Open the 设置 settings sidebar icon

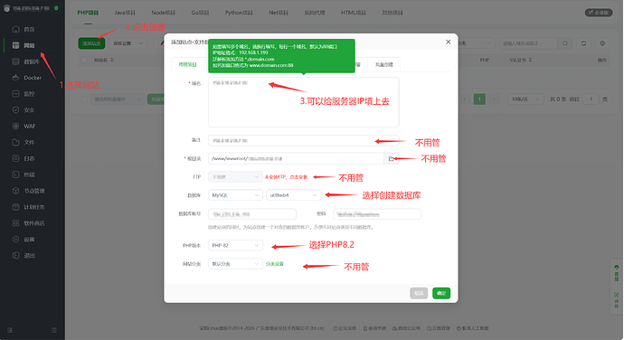[15, 240]
